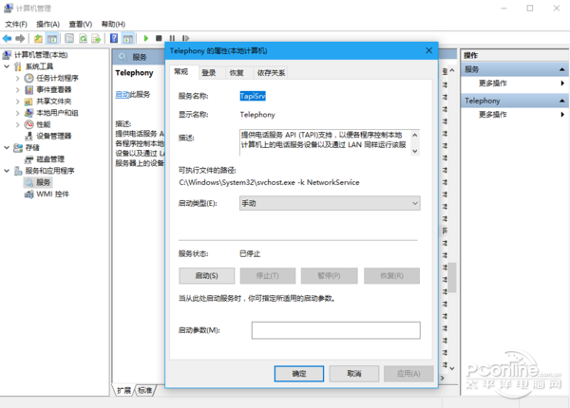Click in the 启动参数 input field
The image size is (570, 408).
336,330
